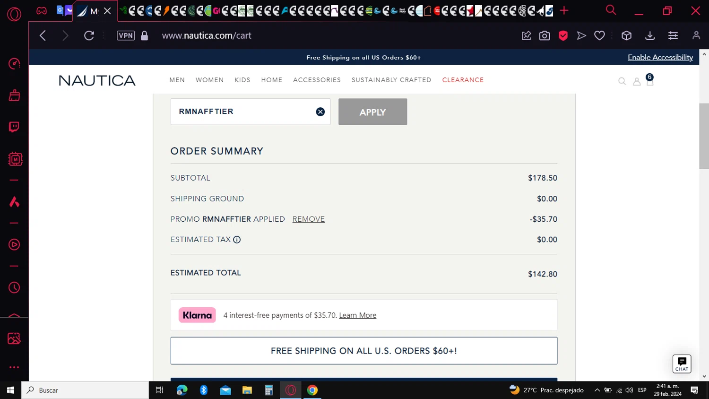The width and height of the screenshot is (709, 399).
Task: Open the WOMEN menu
Action: 209,80
